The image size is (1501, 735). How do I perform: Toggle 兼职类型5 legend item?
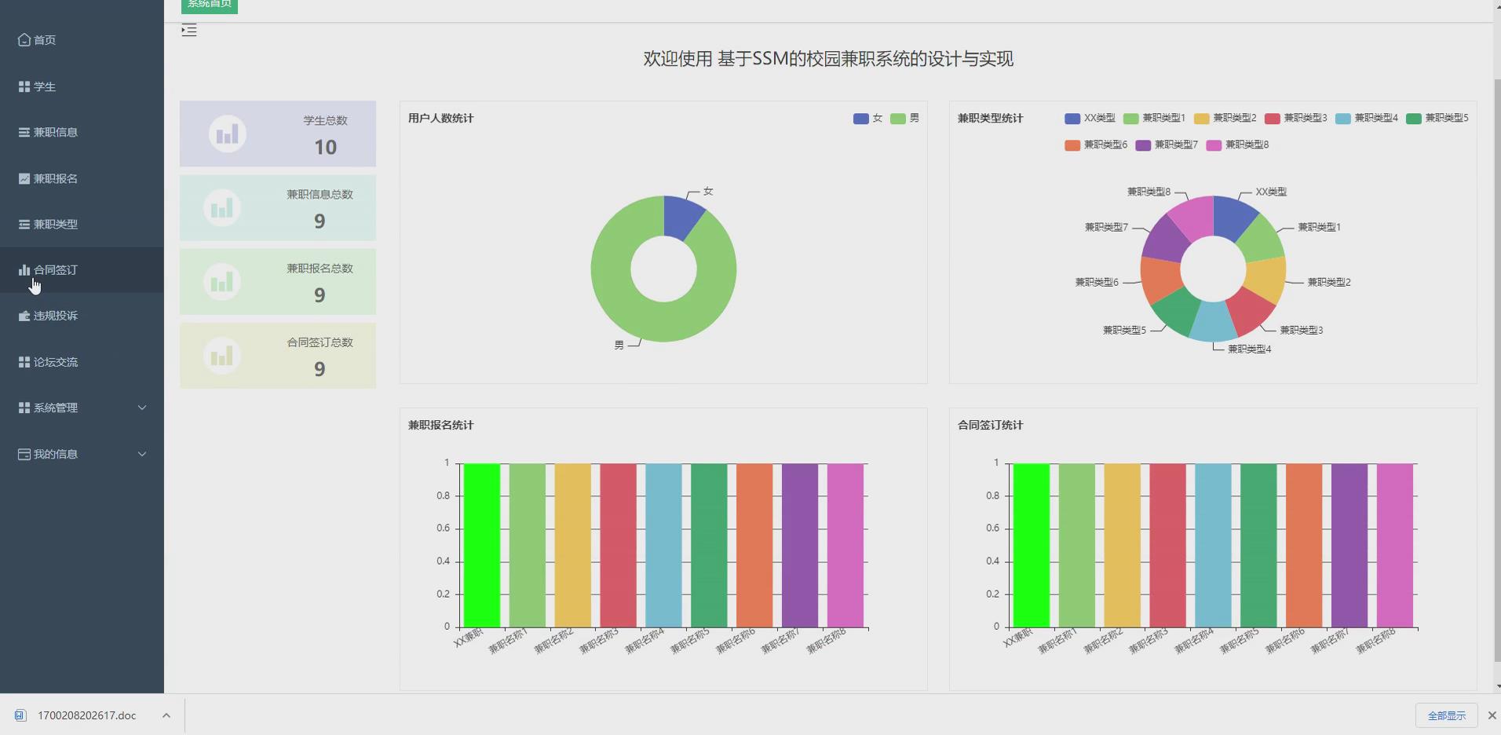(1437, 119)
